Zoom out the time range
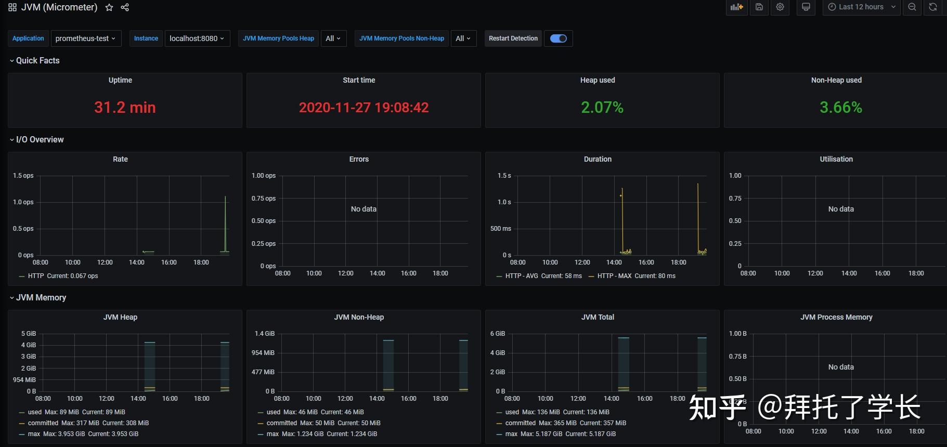Screen dimensions: 947x447 tap(912, 7)
